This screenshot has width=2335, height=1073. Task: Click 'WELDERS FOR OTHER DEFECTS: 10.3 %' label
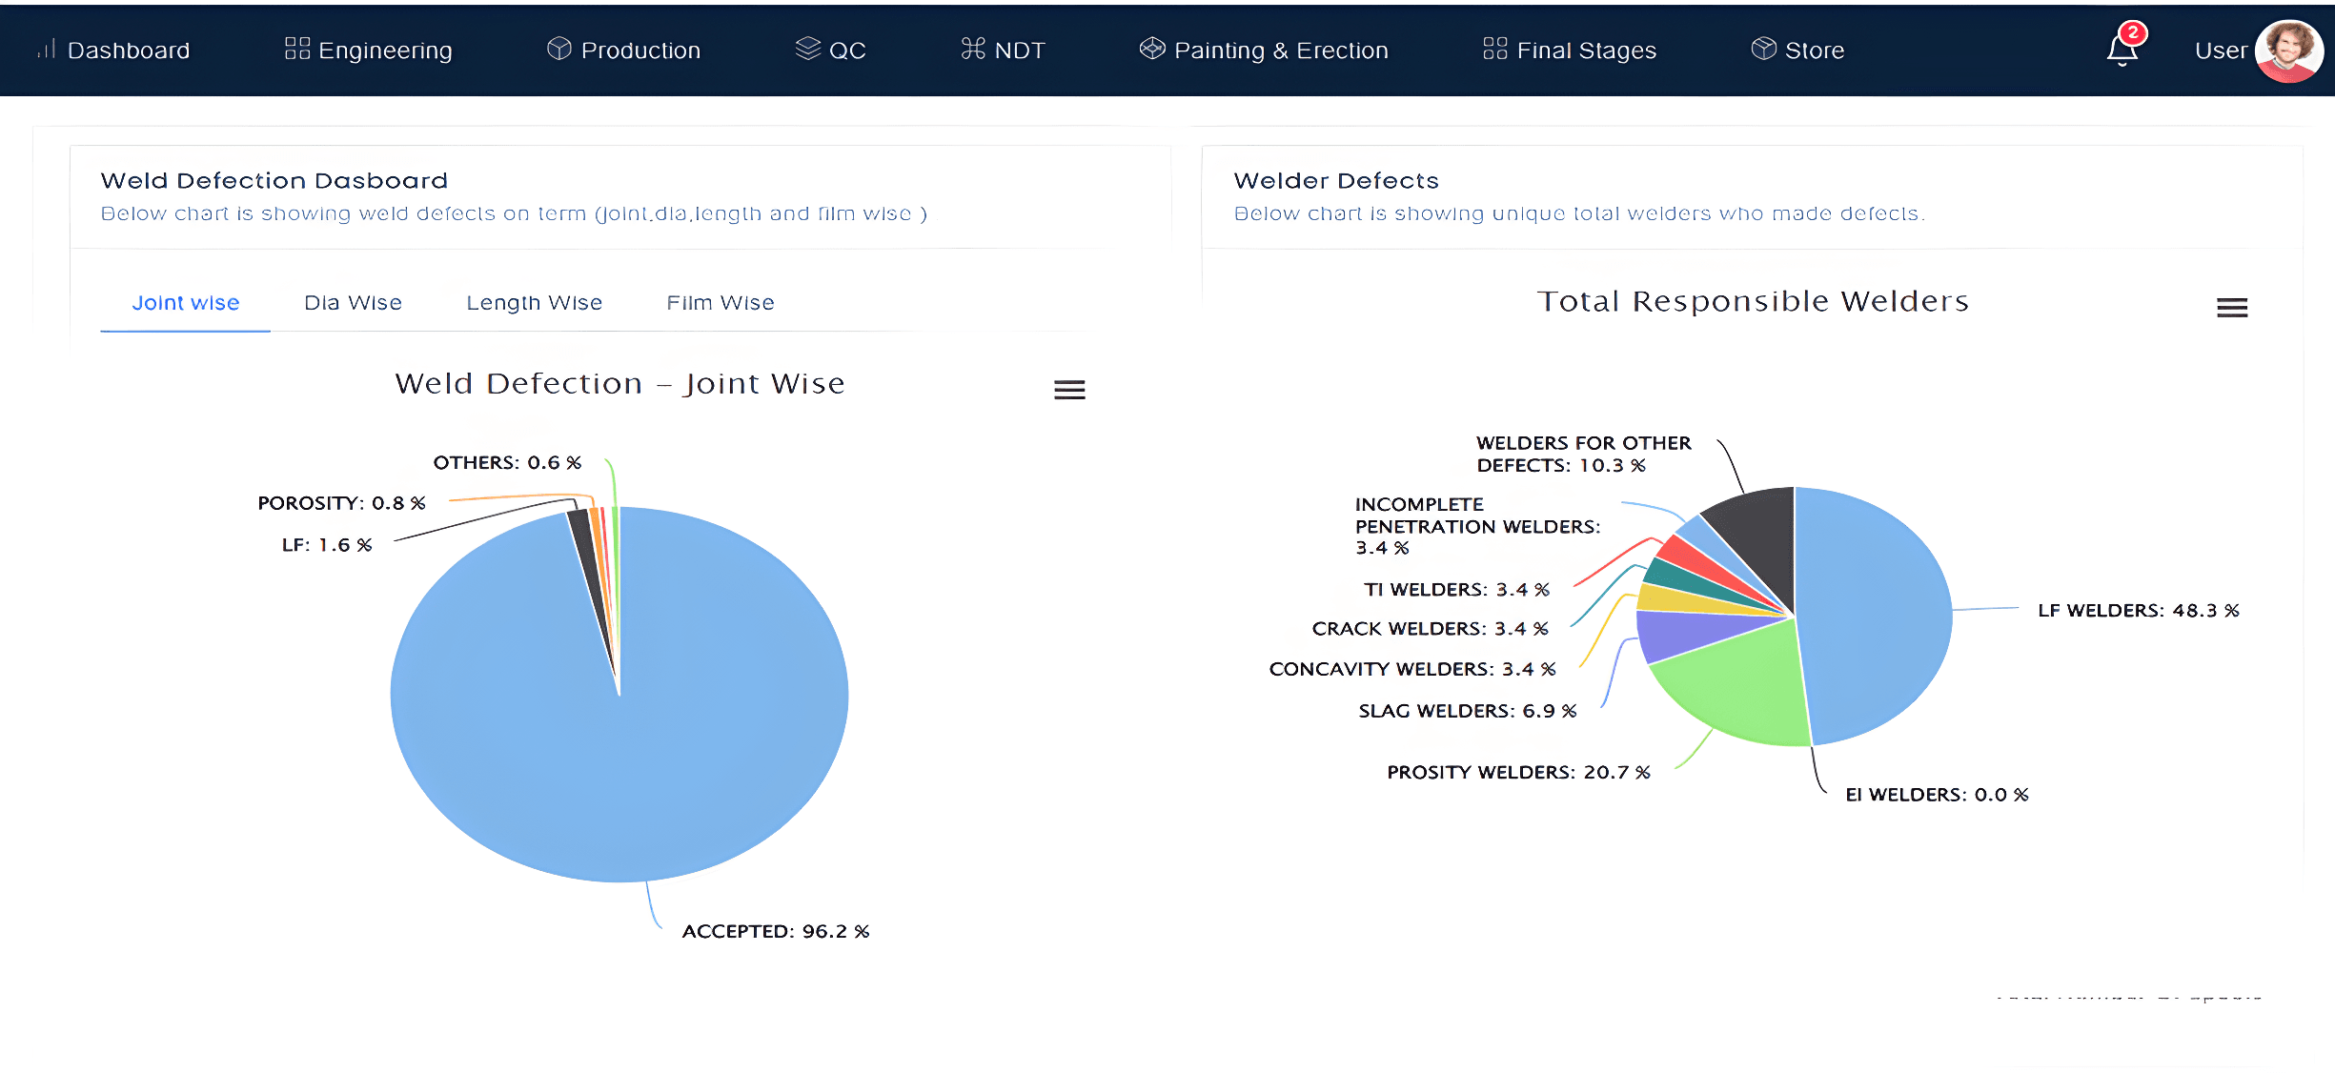click(1584, 455)
